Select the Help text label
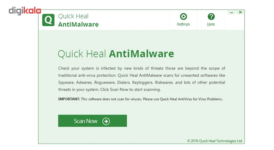 pyautogui.click(x=211, y=24)
